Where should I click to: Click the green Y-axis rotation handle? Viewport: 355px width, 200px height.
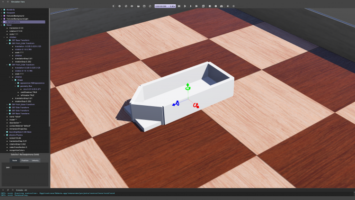(188, 87)
